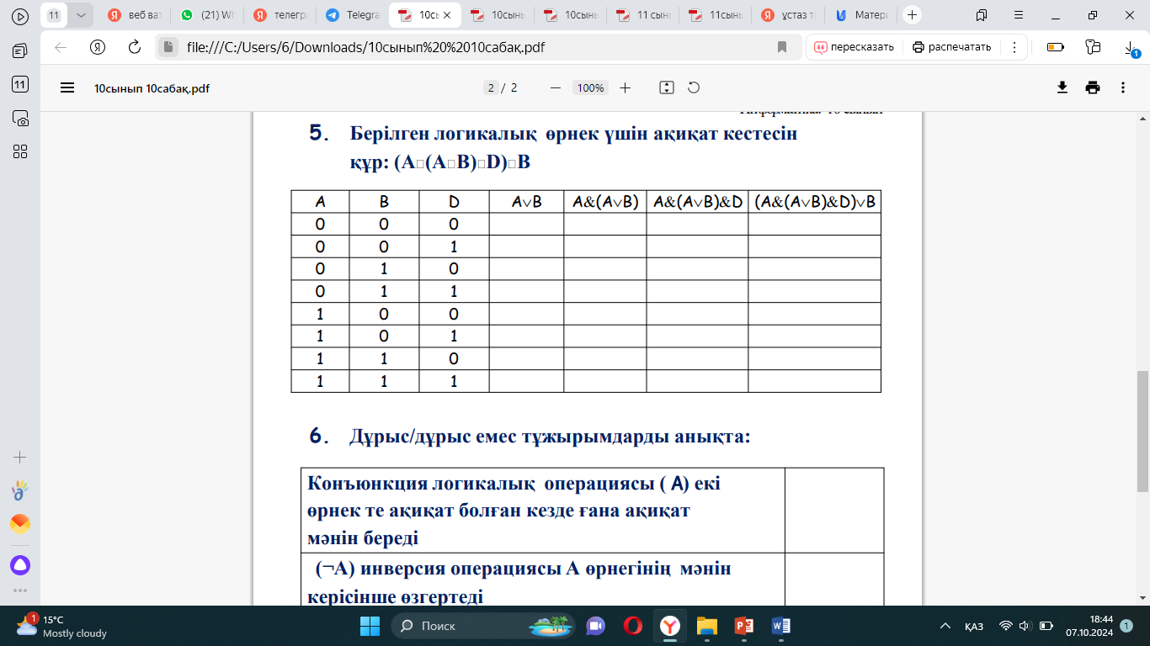The height and width of the screenshot is (646, 1150).
Task: Open PDF viewer more options menu
Action: (1122, 87)
